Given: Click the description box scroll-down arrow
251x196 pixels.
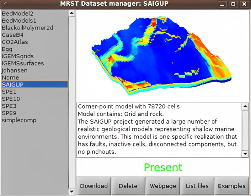Looking at the screenshot, I should (x=245, y=154).
